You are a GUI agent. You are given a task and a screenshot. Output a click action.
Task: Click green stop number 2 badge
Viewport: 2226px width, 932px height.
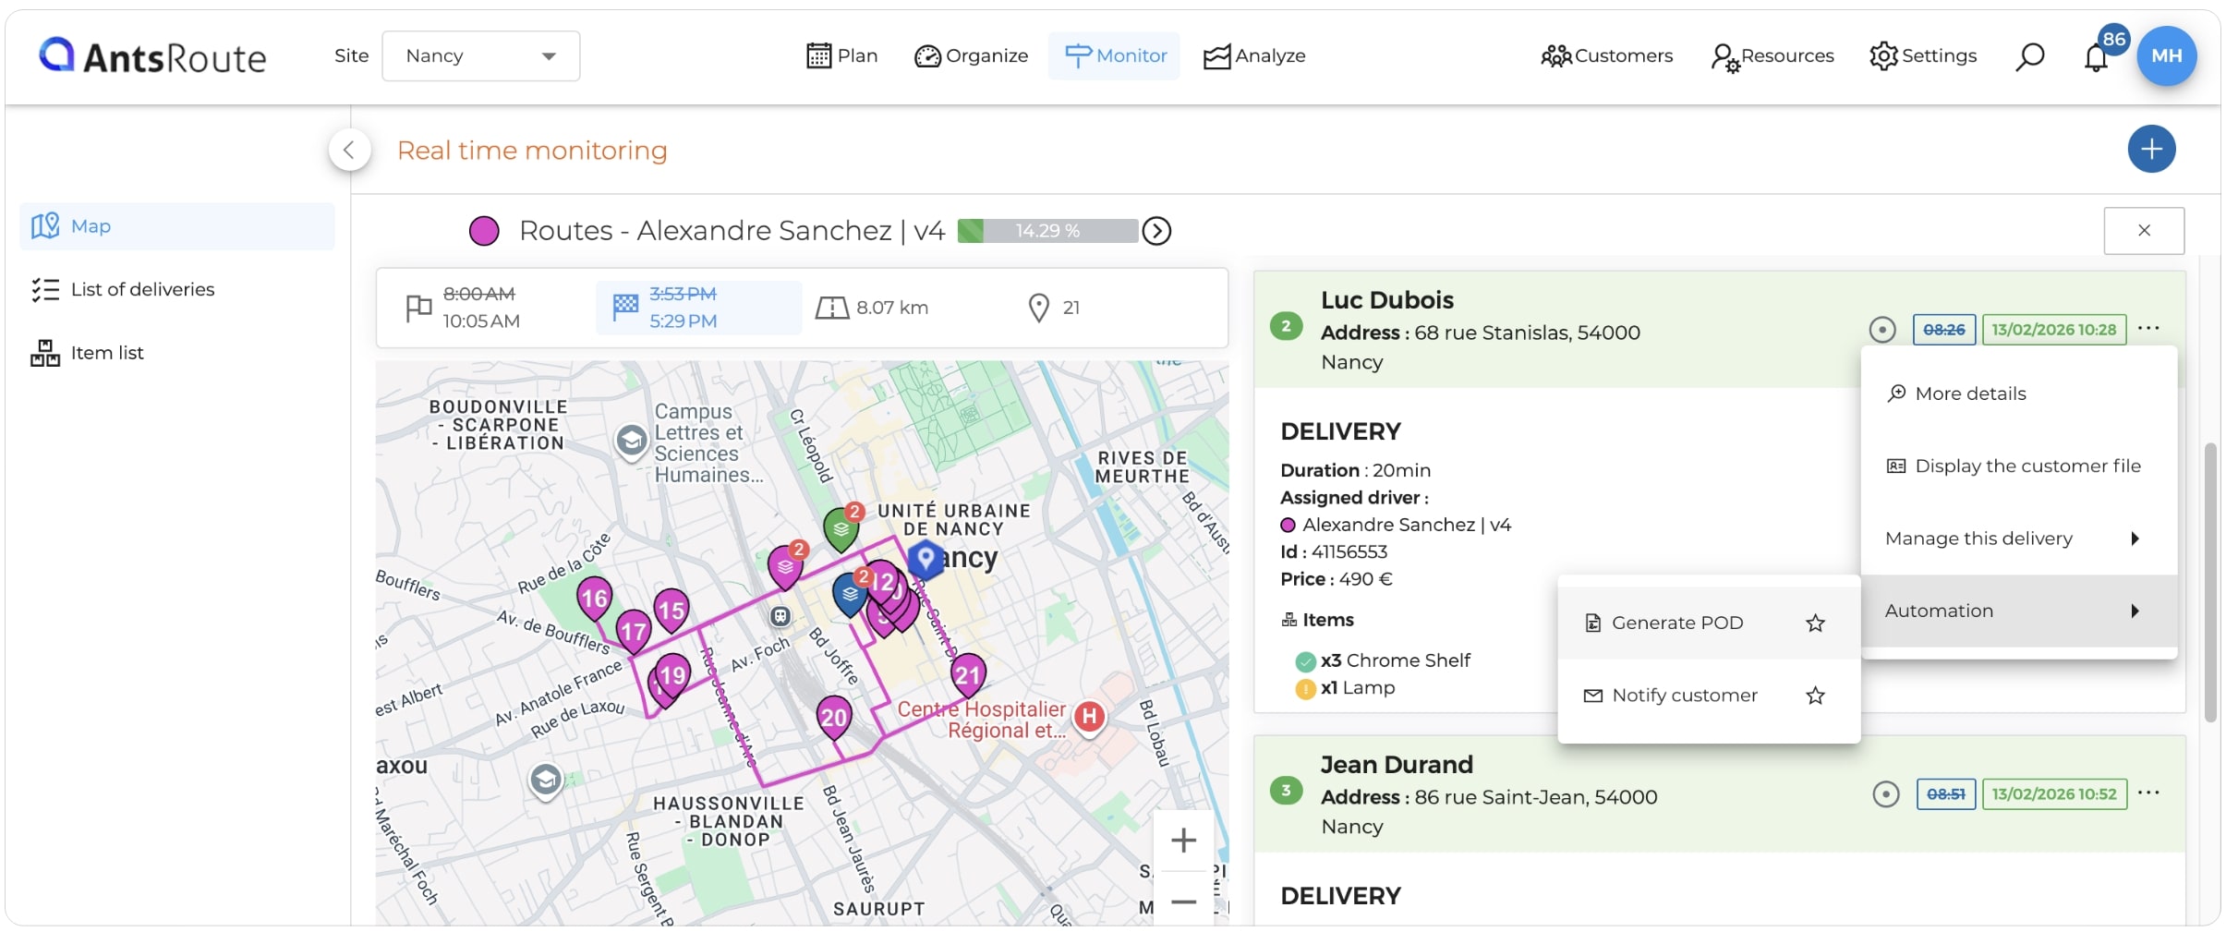coord(1286,326)
